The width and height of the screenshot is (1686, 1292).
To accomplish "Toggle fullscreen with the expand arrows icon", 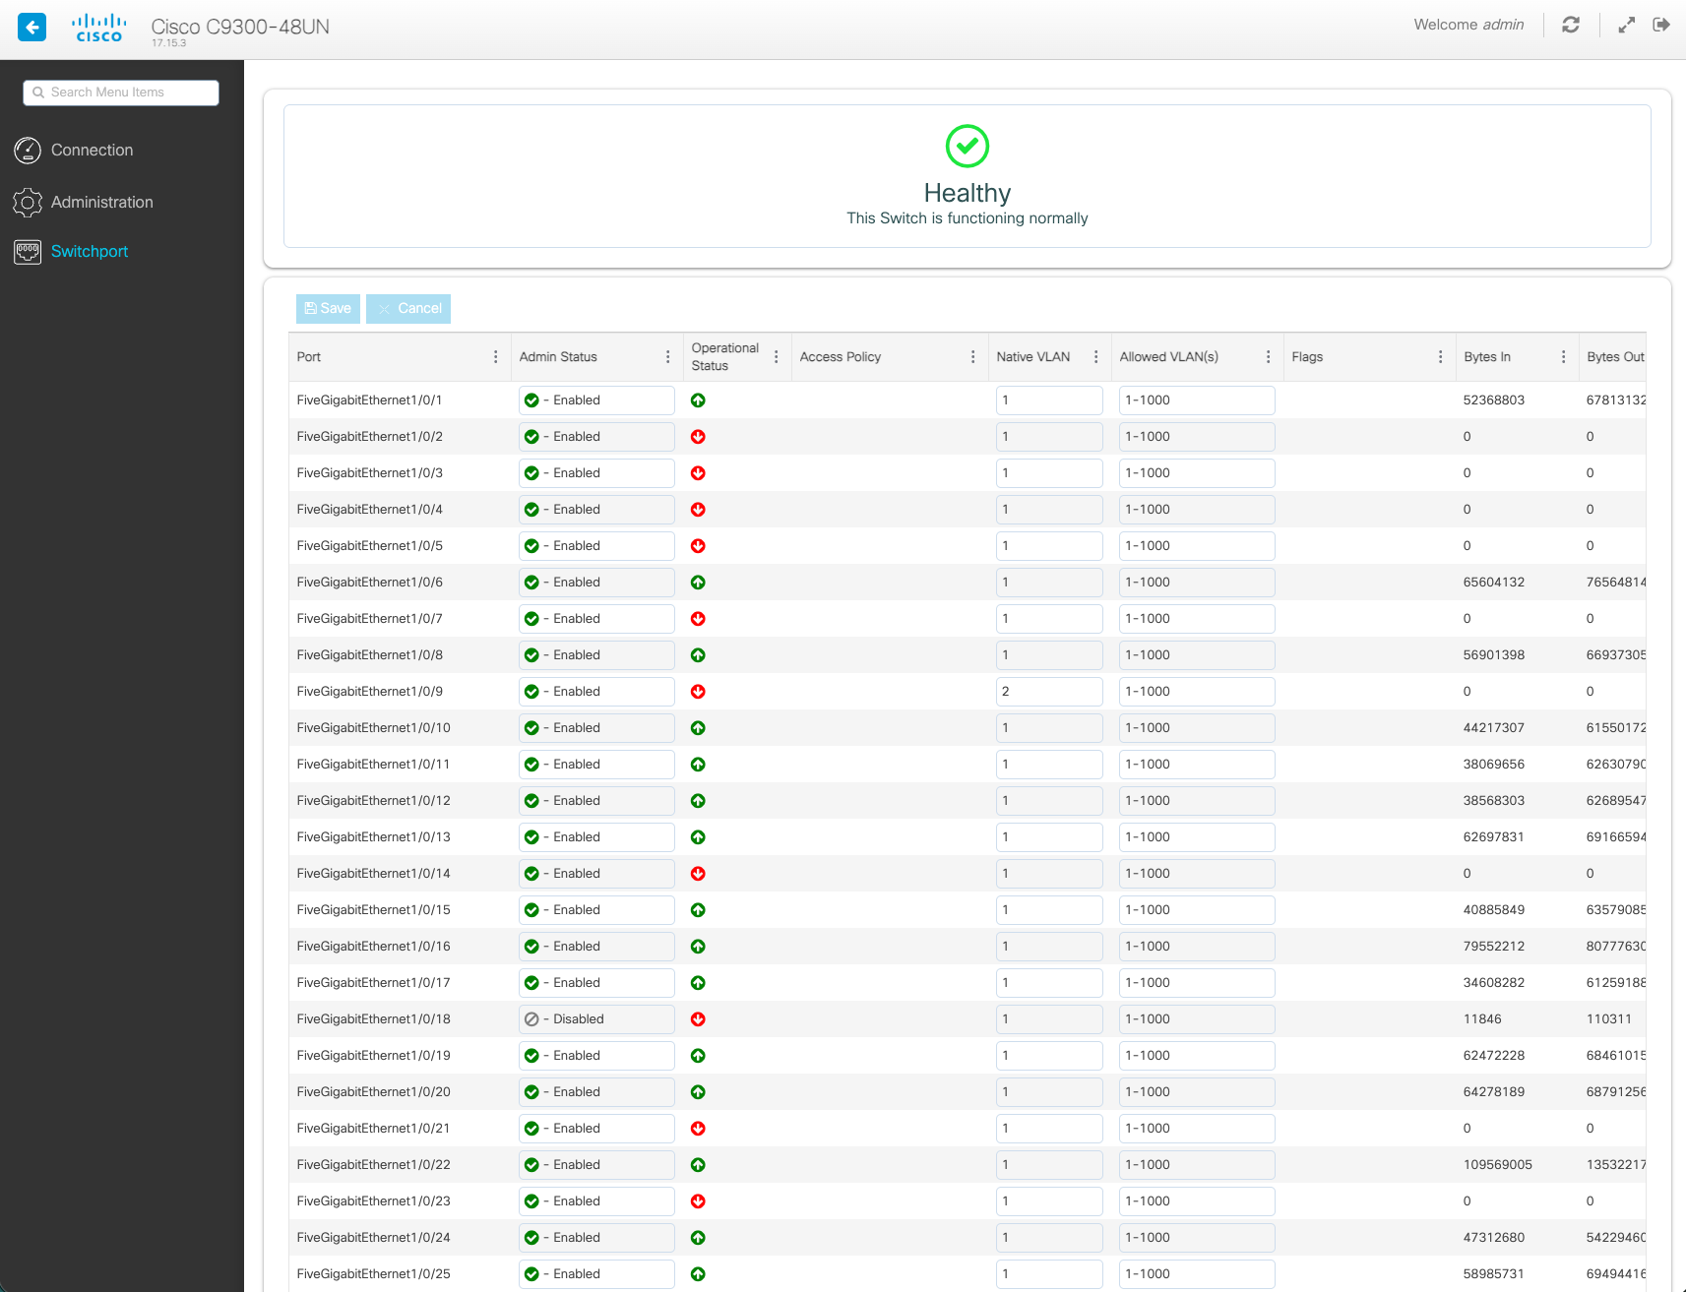I will coord(1626,25).
